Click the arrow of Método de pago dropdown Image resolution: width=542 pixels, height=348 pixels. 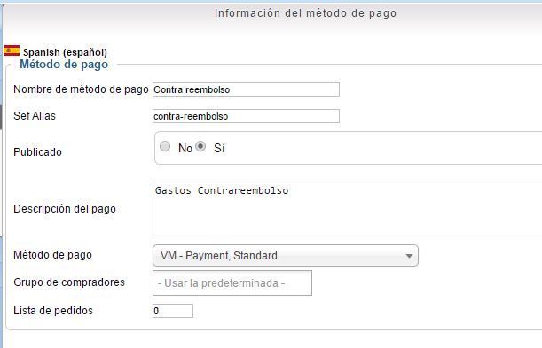pos(409,256)
